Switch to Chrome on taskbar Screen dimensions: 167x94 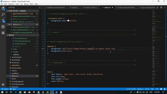43,92
